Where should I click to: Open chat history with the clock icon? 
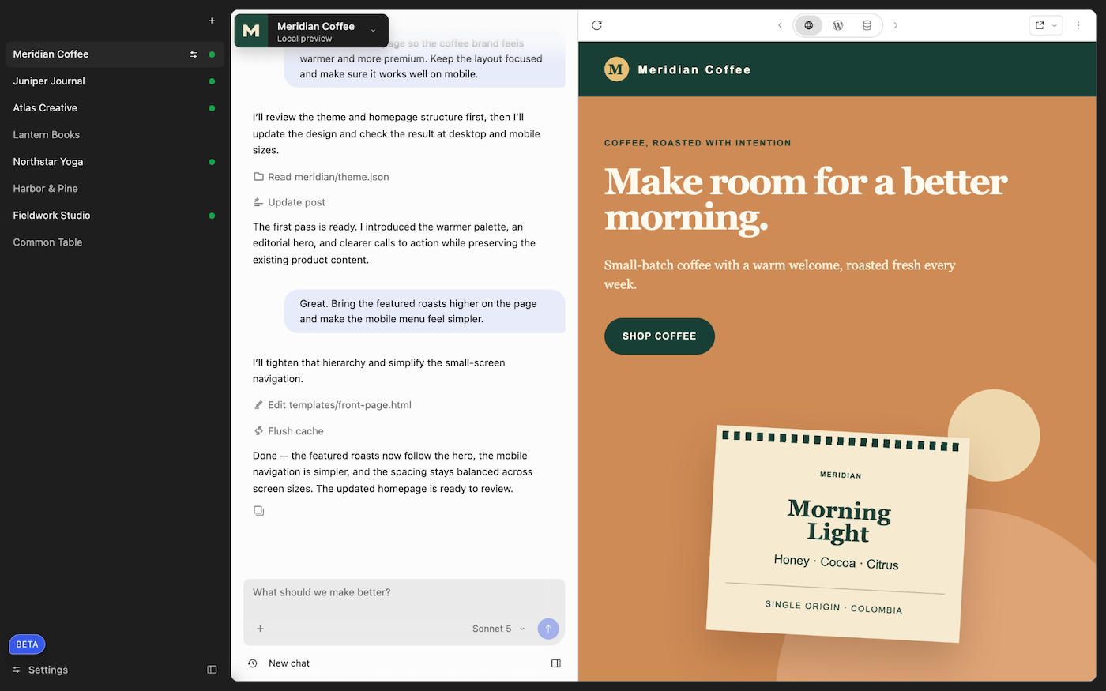(253, 663)
